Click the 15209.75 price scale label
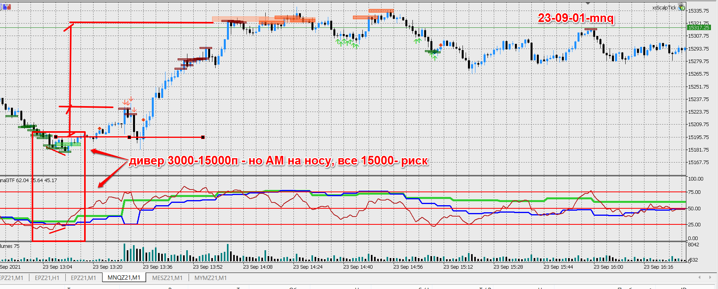Image resolution: width=718 pixels, height=289 pixels. (698, 124)
